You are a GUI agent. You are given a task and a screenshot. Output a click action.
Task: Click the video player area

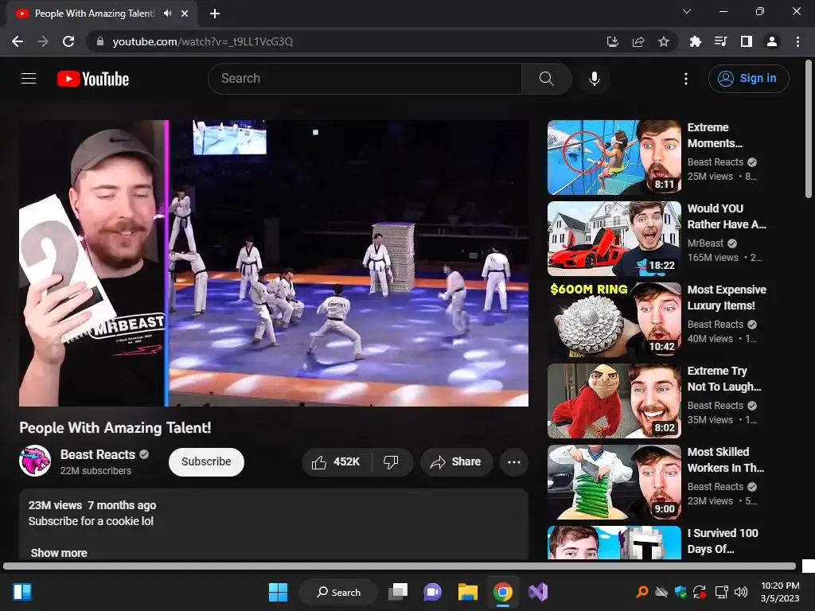coord(274,263)
